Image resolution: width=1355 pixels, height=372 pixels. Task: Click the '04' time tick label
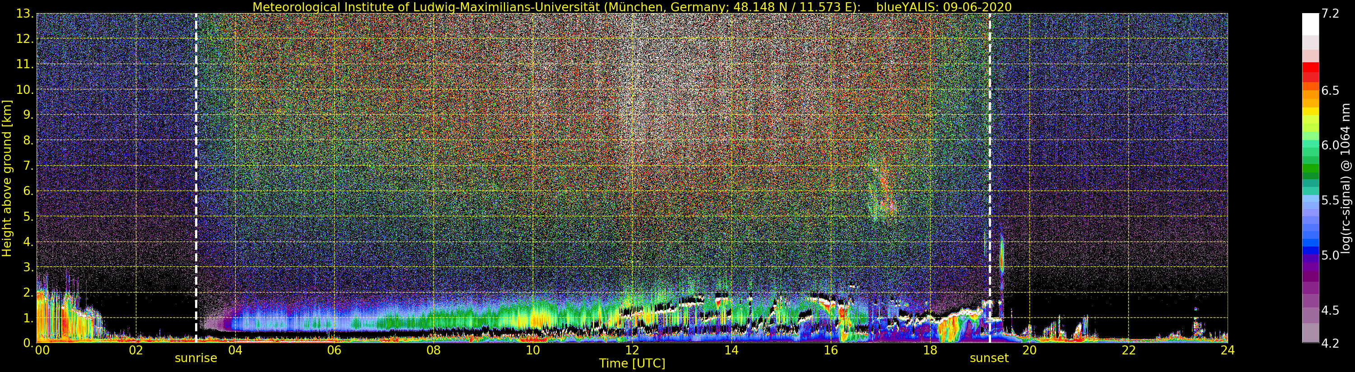[x=235, y=350]
